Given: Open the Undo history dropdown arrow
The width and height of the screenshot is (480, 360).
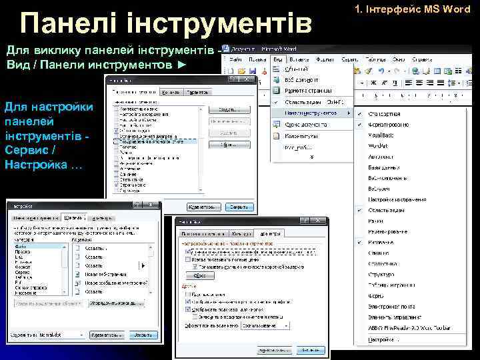Looking at the screenshot, I should click(389, 71).
